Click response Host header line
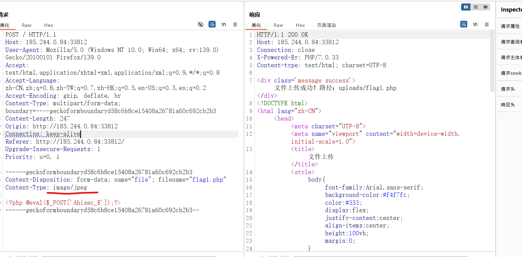Image resolution: width=522 pixels, height=257 pixels. click(298, 42)
